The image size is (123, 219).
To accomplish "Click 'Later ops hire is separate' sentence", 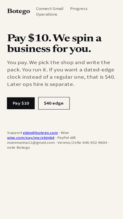I will (41, 84).
